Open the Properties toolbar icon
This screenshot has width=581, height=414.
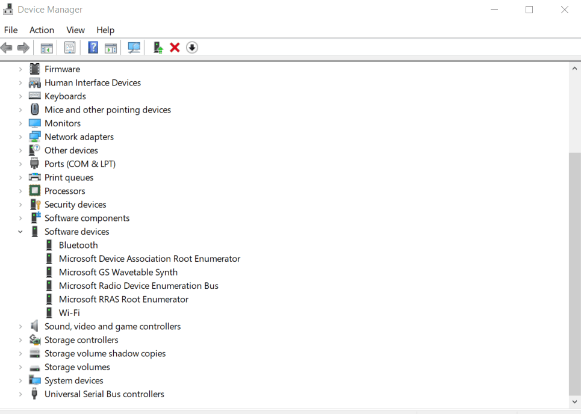(70, 48)
